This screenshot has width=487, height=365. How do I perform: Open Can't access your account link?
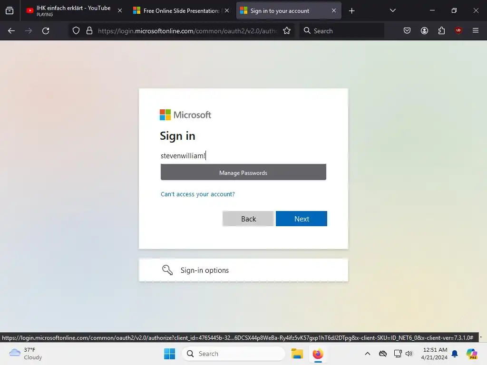198,194
